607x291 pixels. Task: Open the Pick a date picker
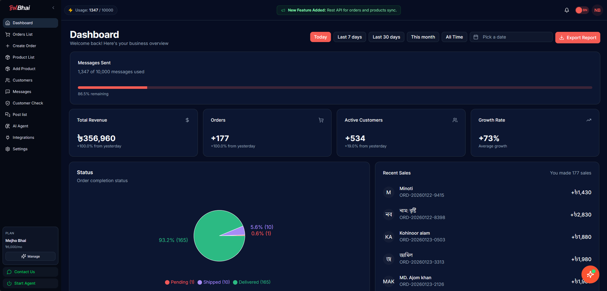[x=511, y=37]
